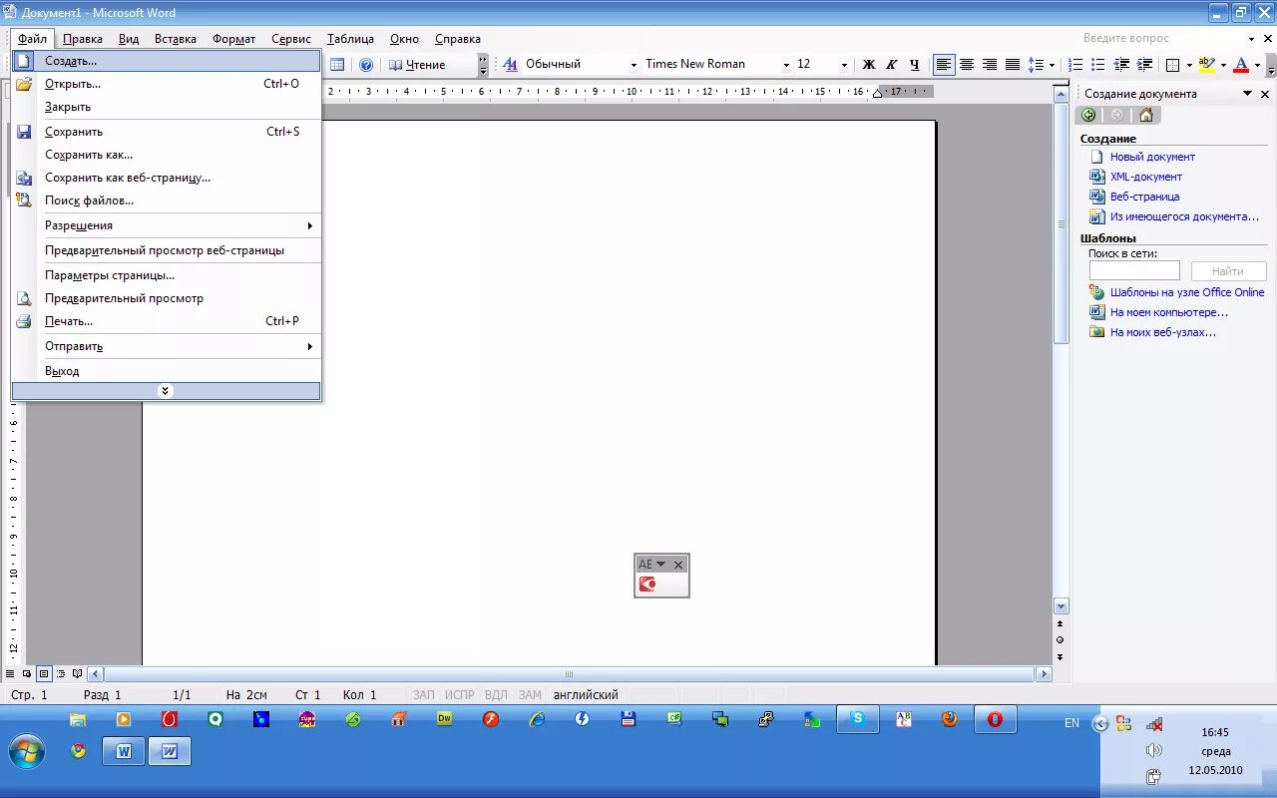Increase the paragraph indent
The image size is (1277, 798).
(1144, 65)
